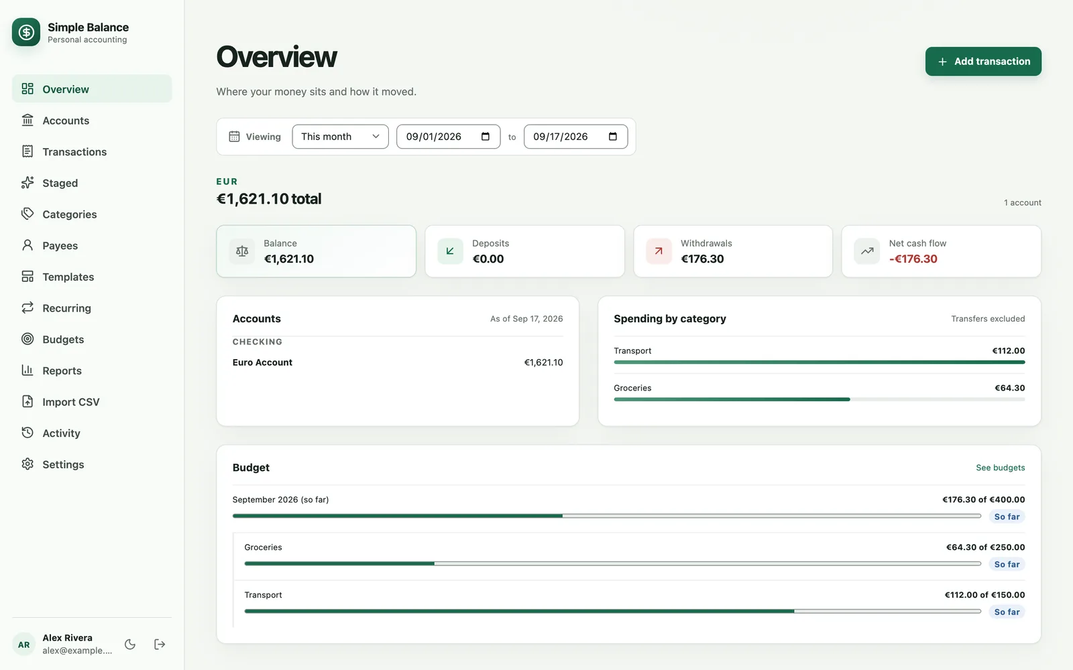
Task: Open the Budgets menu item
Action: point(92,339)
